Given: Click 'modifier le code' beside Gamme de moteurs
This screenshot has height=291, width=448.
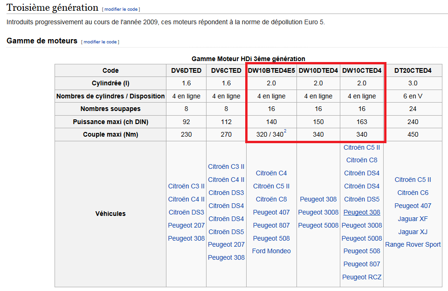Looking at the screenshot, I should click(100, 42).
